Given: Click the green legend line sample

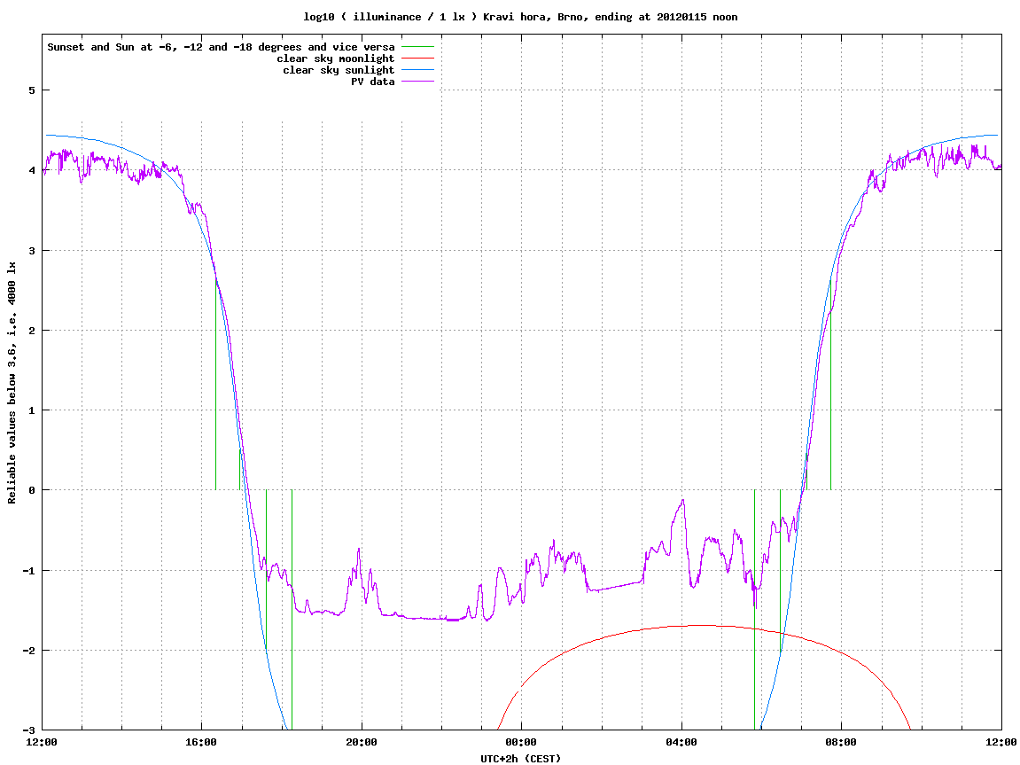Looking at the screenshot, I should point(417,47).
